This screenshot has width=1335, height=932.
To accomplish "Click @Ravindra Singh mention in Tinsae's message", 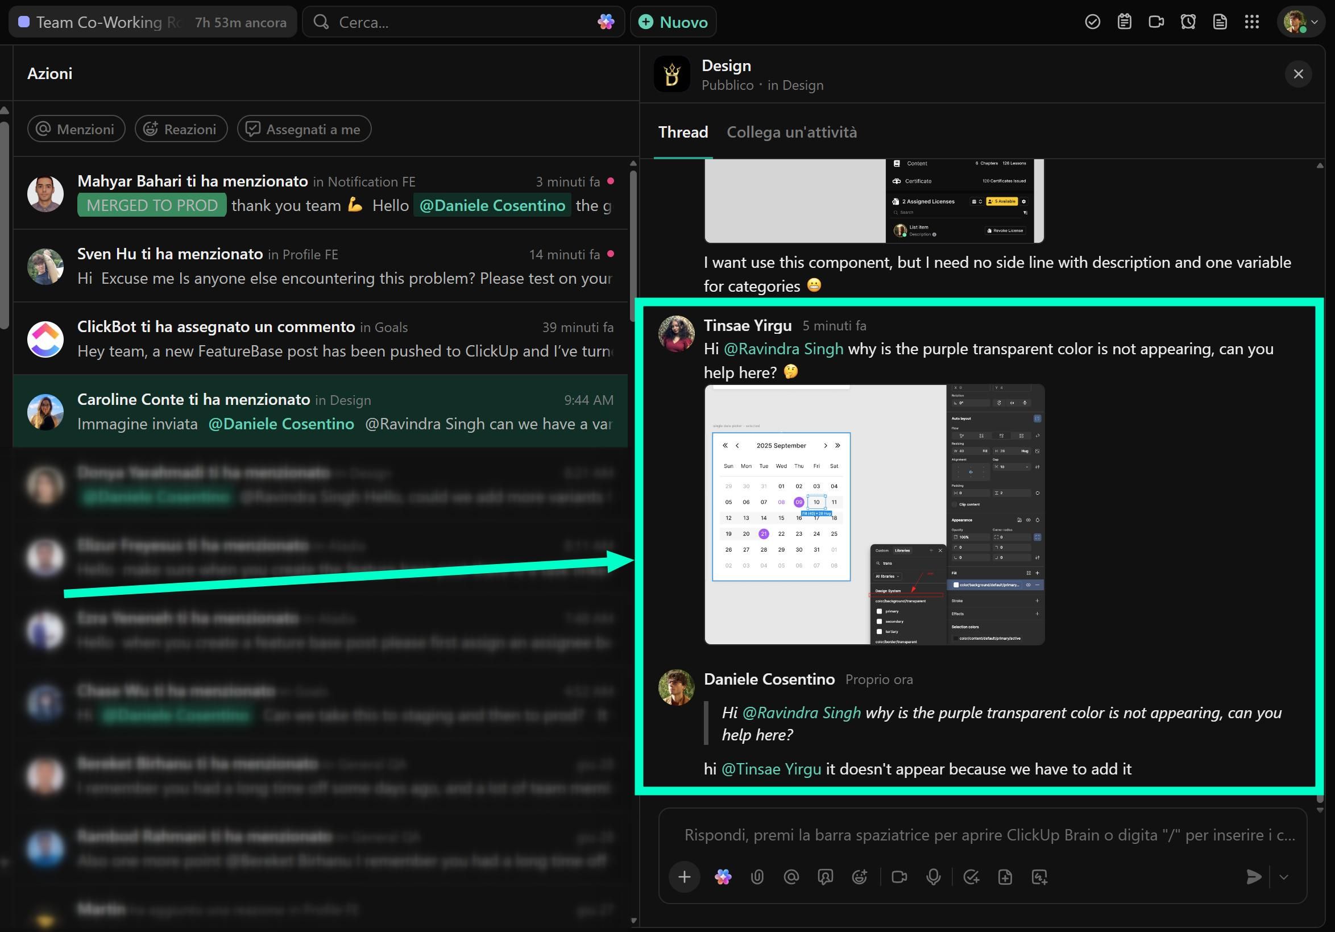I will pos(783,349).
